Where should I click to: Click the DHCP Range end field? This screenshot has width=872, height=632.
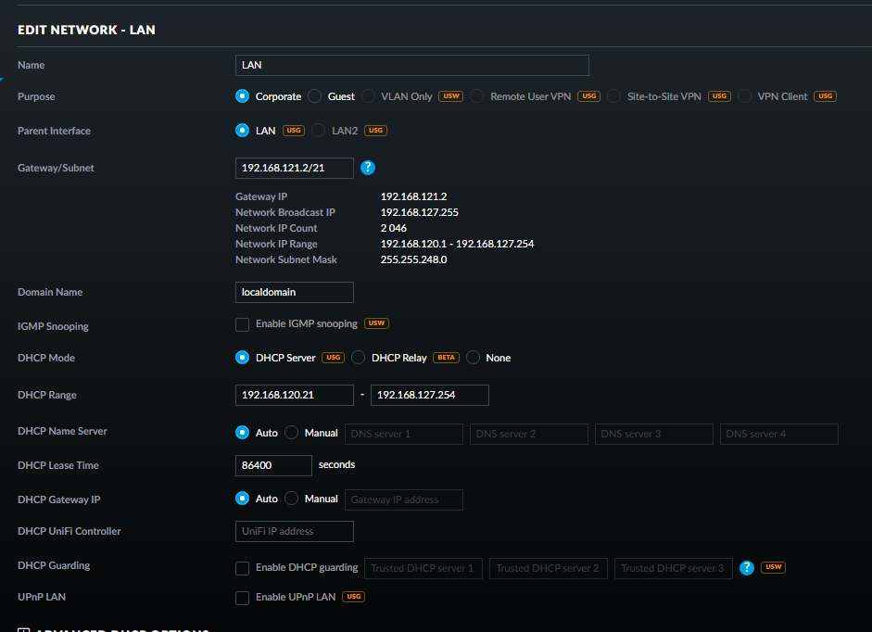[430, 395]
